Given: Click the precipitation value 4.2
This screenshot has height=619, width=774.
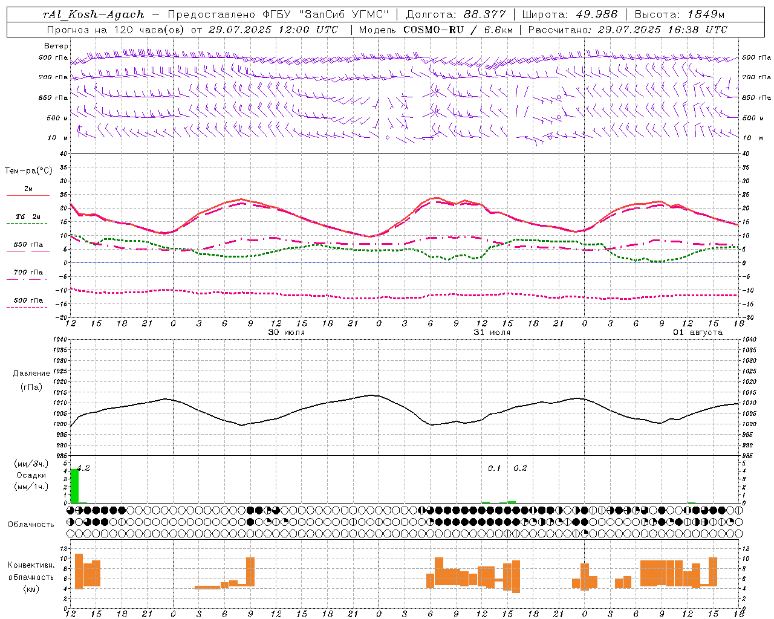Looking at the screenshot, I should tap(83, 468).
